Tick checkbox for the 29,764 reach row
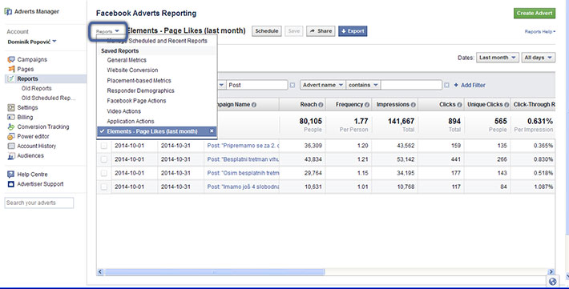The image size is (569, 289). click(x=104, y=173)
